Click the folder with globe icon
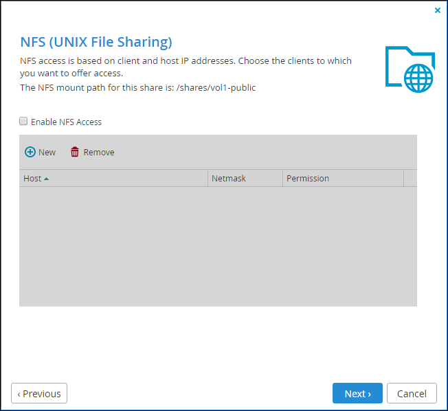 [410, 69]
